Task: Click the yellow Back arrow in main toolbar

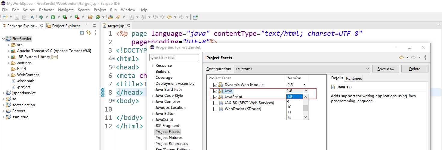Action: click(169, 17)
